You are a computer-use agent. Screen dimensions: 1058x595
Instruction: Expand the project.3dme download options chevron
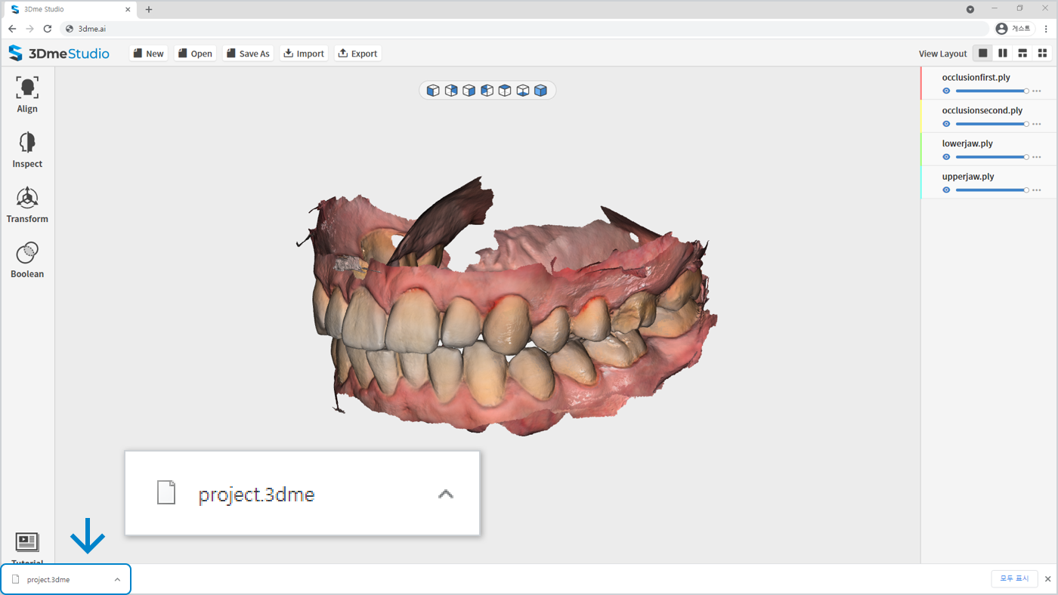coord(117,580)
